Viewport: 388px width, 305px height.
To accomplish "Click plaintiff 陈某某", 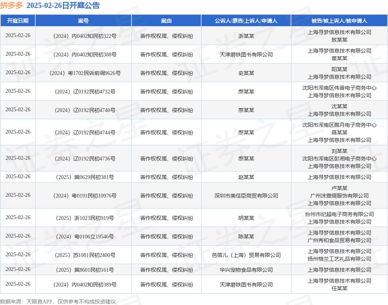I will point(246,236).
